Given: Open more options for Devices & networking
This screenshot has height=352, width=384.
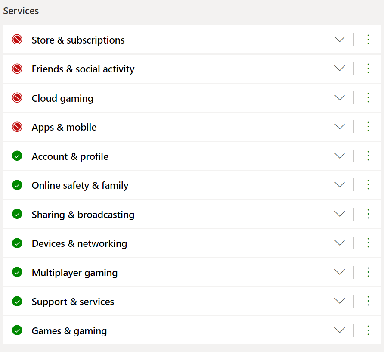Looking at the screenshot, I should 368,243.
